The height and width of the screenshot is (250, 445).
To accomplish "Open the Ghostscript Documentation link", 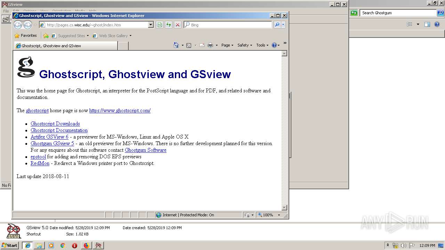I will click(59, 130).
